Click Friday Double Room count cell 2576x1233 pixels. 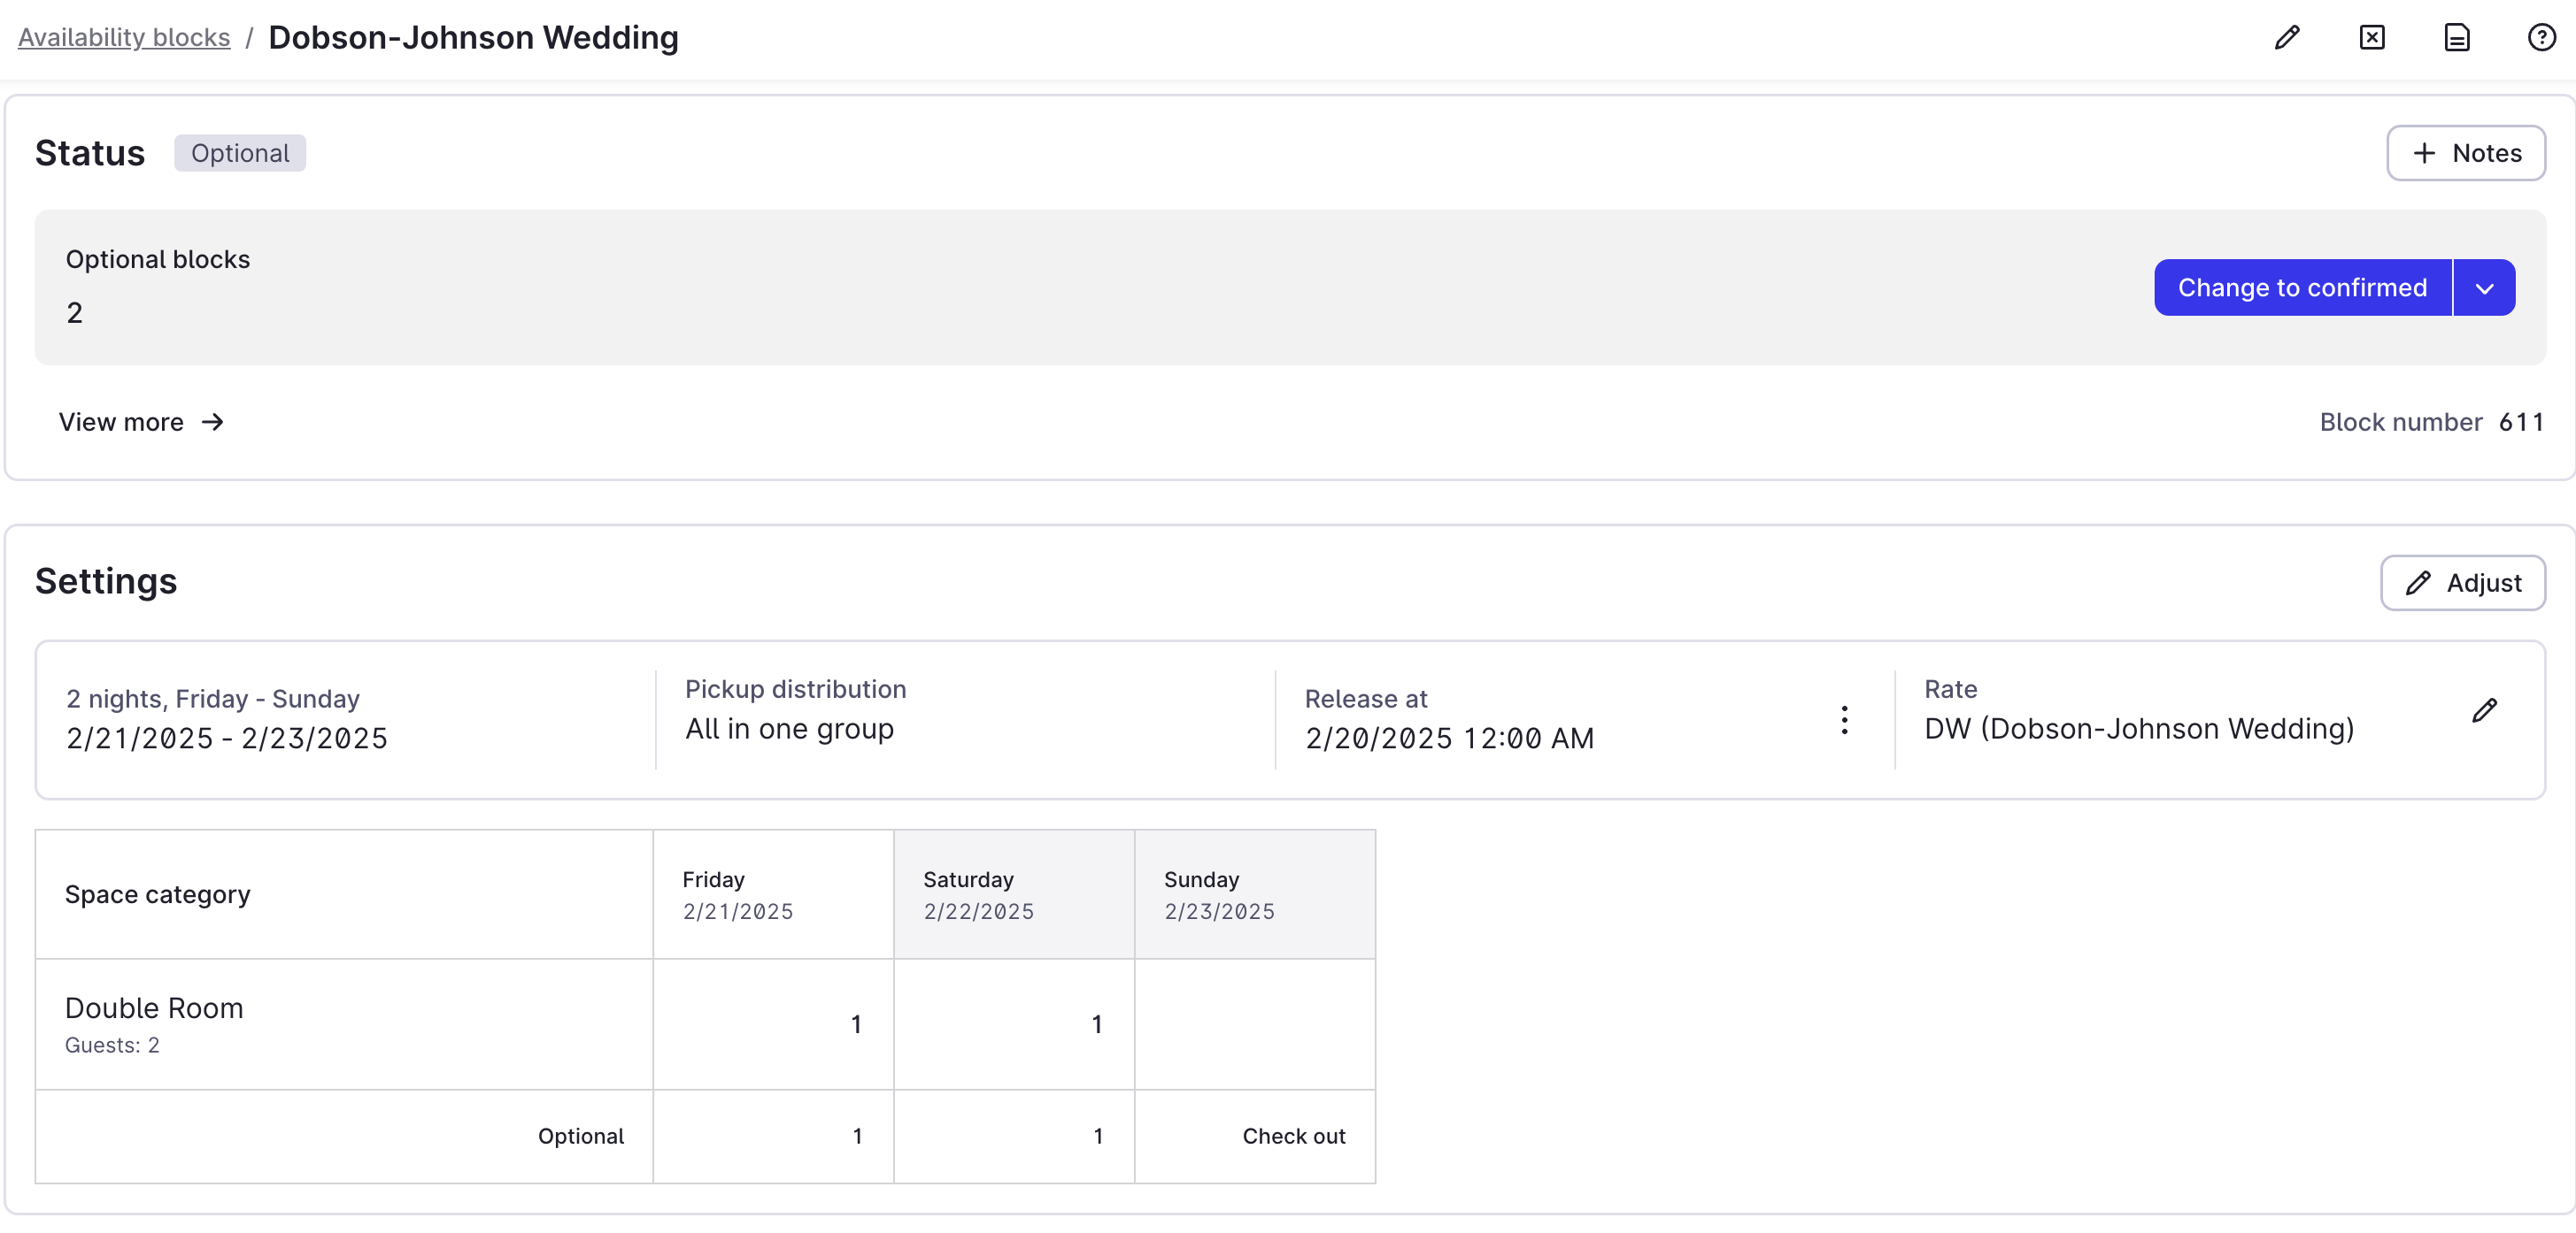click(773, 1023)
